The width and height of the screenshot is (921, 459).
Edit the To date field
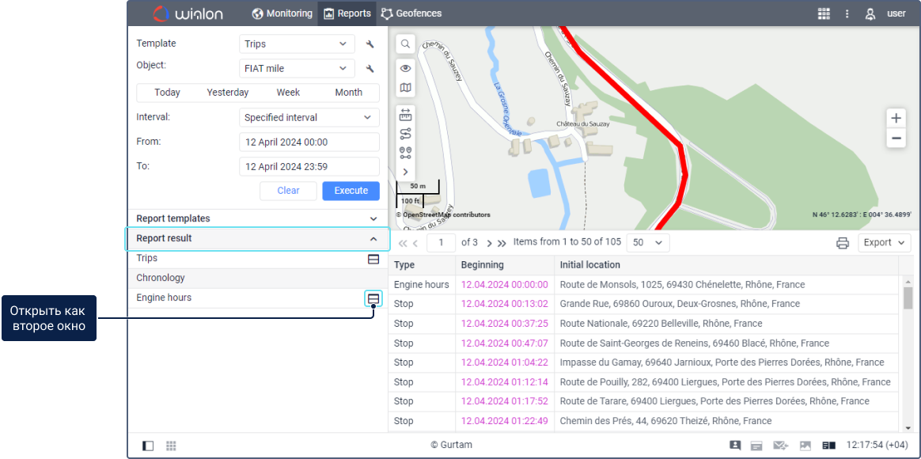pyautogui.click(x=309, y=167)
